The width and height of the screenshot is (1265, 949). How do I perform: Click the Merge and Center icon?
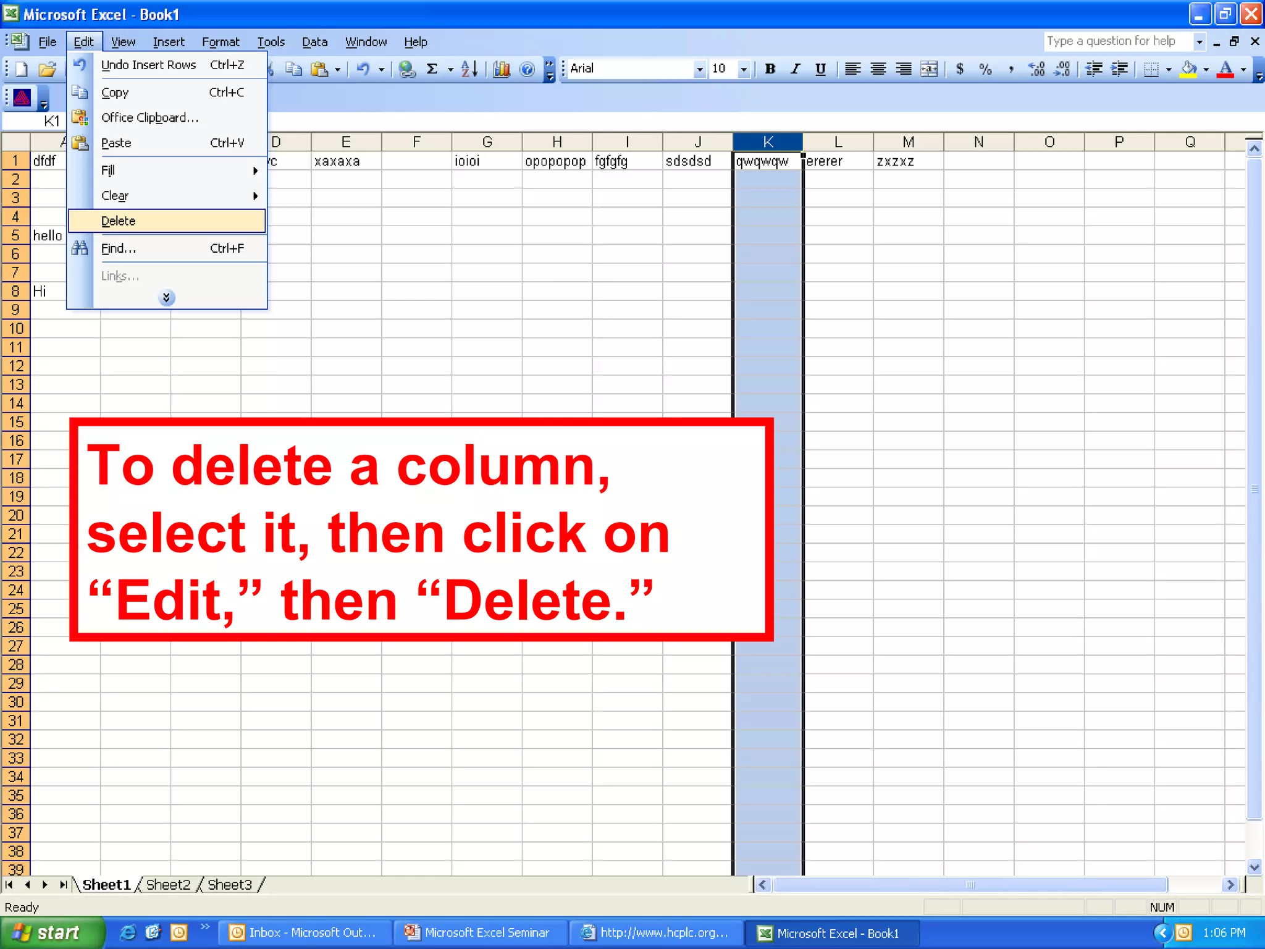929,69
